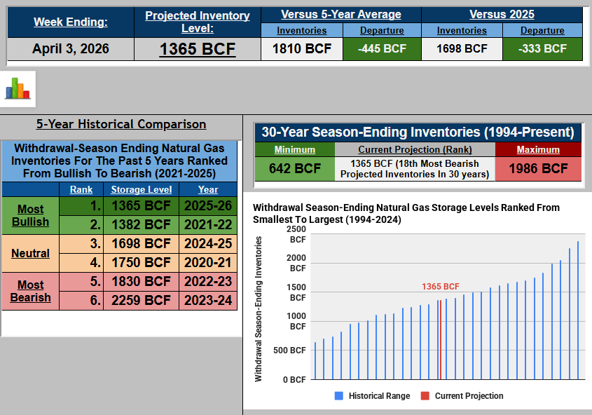Click the colorful bar chart icon
The width and height of the screenshot is (592, 415).
tap(18, 89)
